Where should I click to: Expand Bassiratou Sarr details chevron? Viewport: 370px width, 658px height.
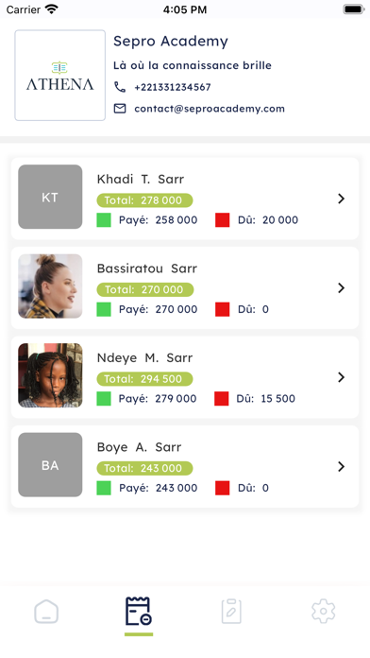point(341,287)
